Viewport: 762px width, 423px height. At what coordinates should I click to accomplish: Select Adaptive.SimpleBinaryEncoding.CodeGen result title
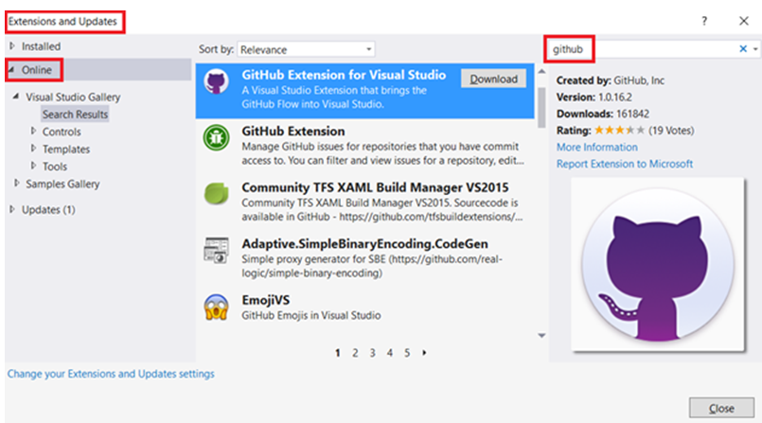(x=365, y=244)
